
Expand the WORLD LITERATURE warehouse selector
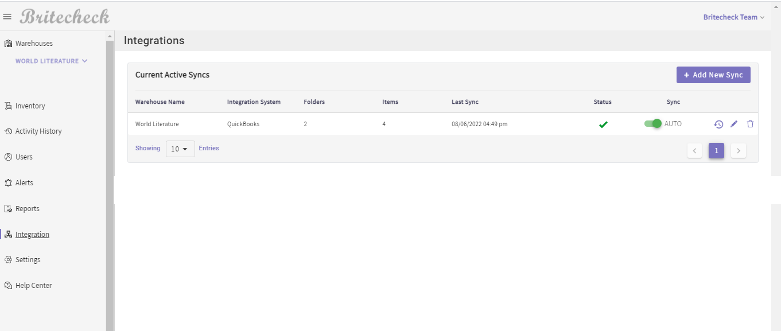pyautogui.click(x=51, y=61)
